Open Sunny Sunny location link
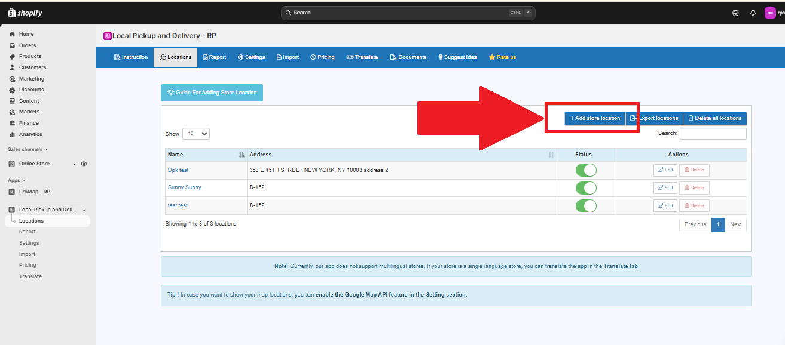 [x=185, y=187]
